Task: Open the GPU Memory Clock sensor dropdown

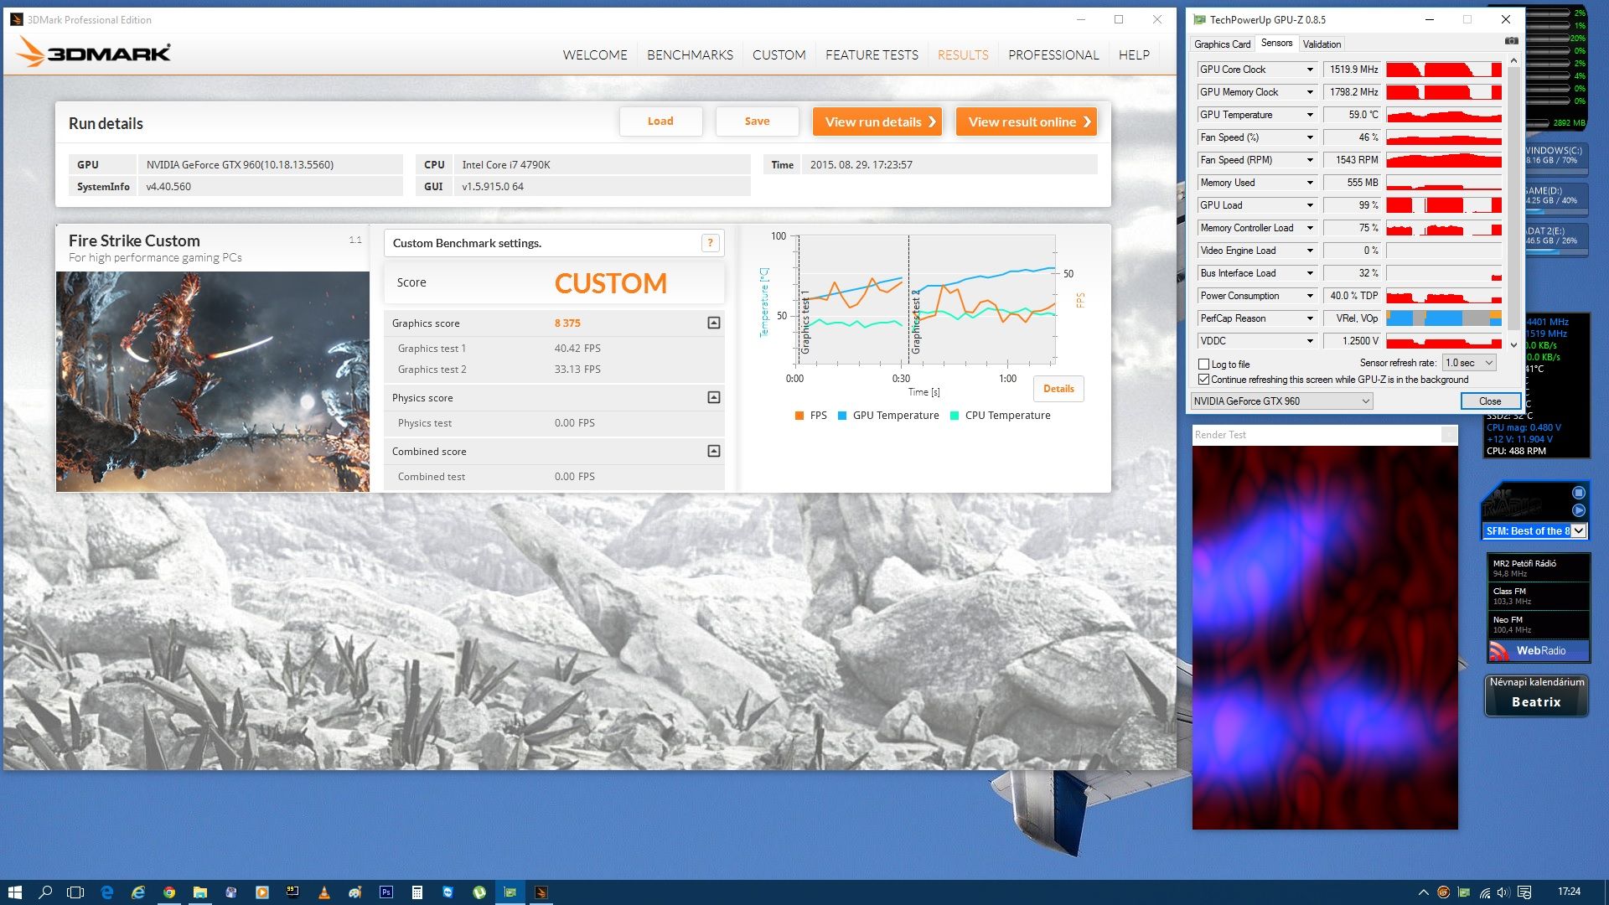Action: pos(1310,92)
